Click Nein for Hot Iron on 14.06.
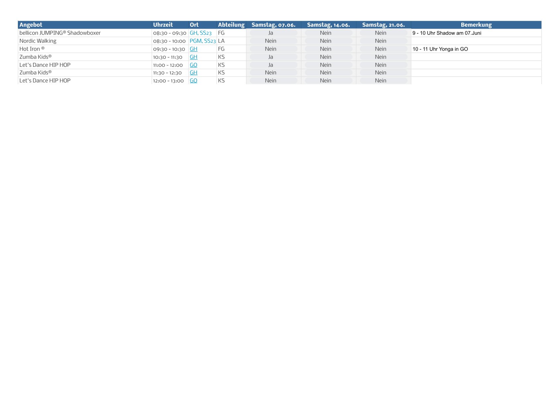Screen dimensions: 558x394 pos(329,49)
